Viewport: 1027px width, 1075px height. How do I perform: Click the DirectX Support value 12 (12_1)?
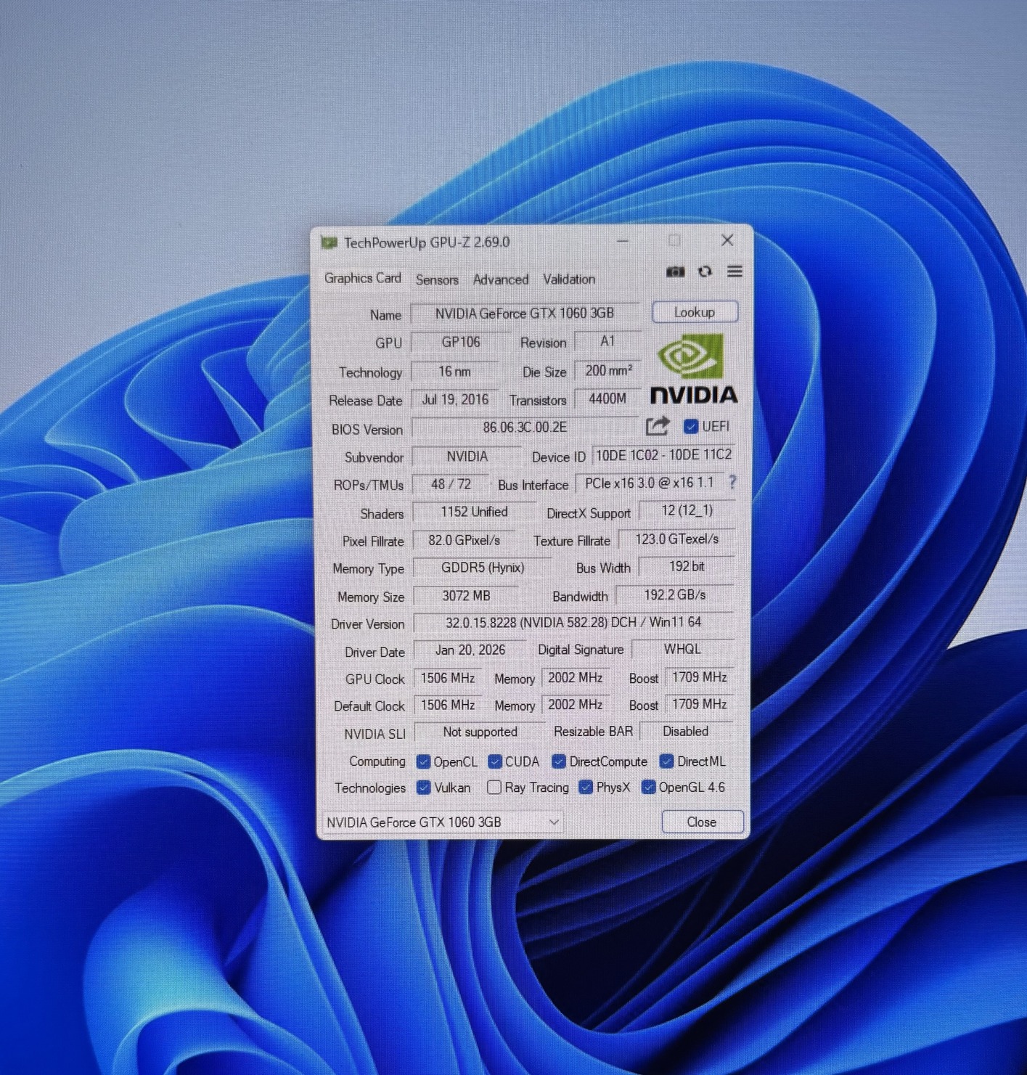687,510
